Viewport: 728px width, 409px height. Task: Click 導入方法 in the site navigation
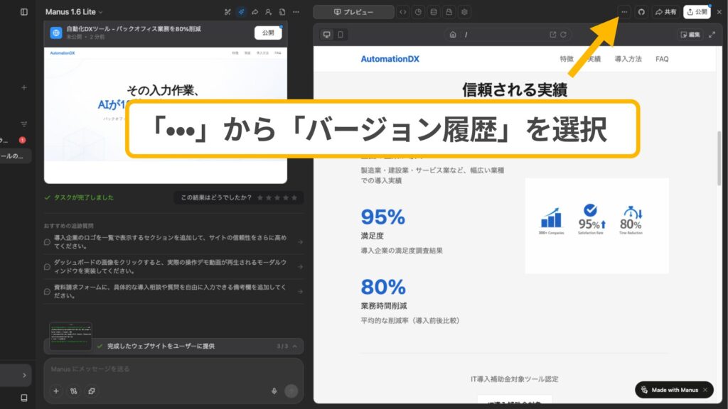(x=628, y=59)
